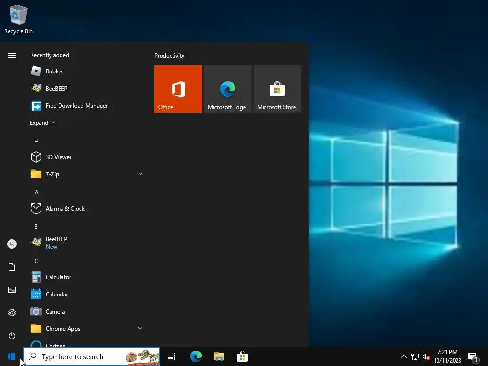This screenshot has width=488, height=366.
Task: Open Microsoft Store from taskbar
Action: [x=242, y=356]
